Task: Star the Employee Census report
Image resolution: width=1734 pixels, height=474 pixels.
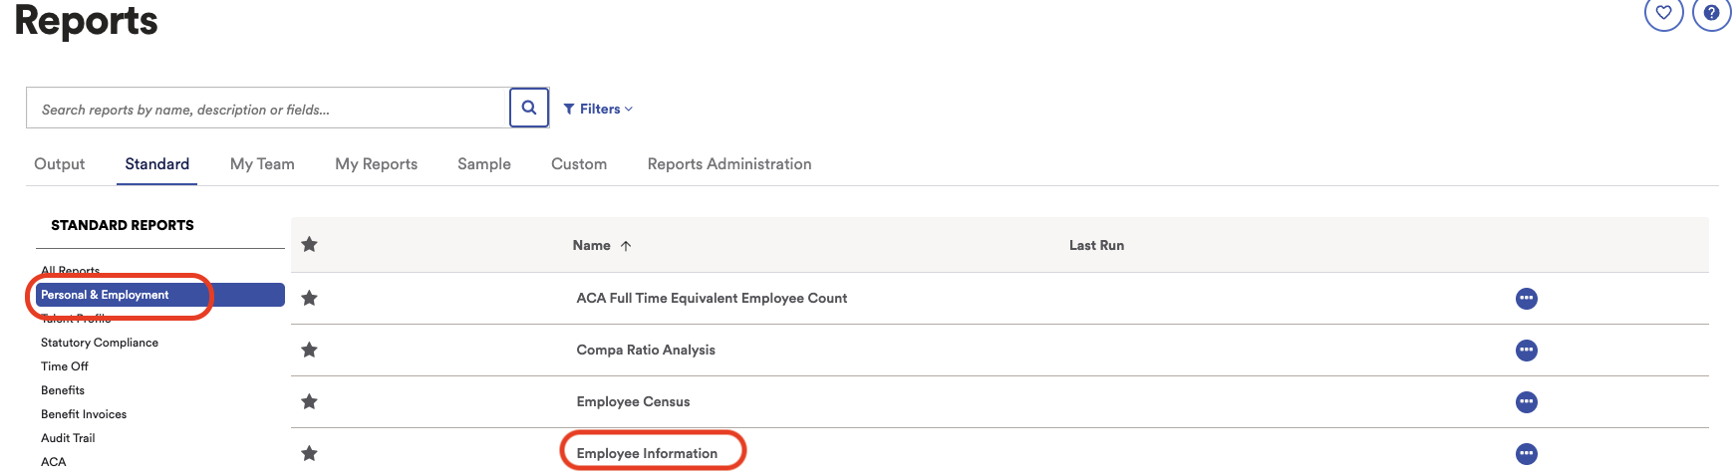Action: pos(309,401)
